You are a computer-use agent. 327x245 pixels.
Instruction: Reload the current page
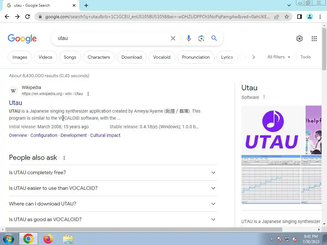(27, 17)
